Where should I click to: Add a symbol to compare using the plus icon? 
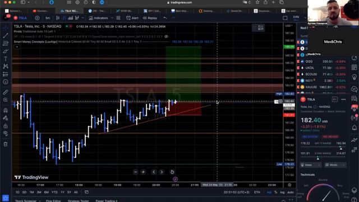37,18
